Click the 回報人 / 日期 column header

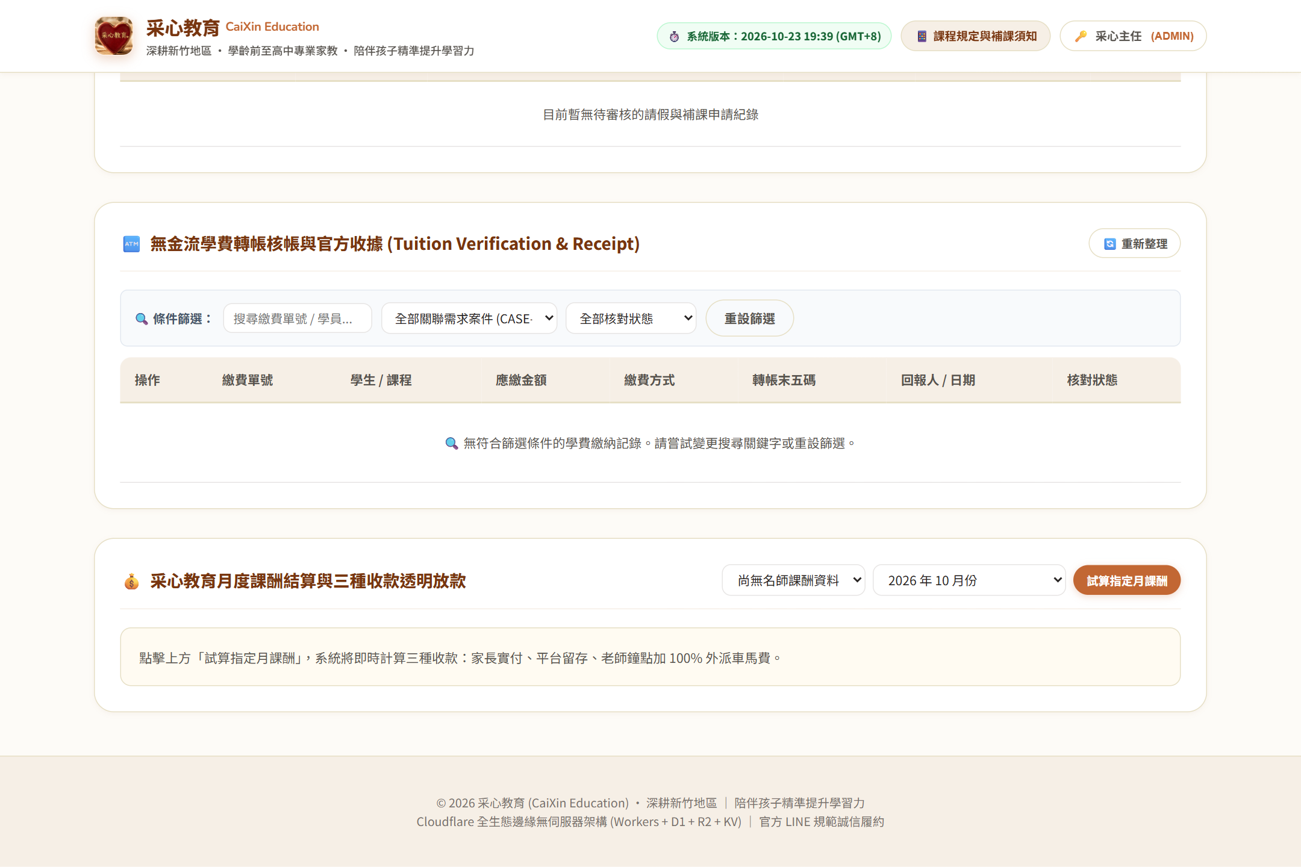pyautogui.click(x=938, y=381)
